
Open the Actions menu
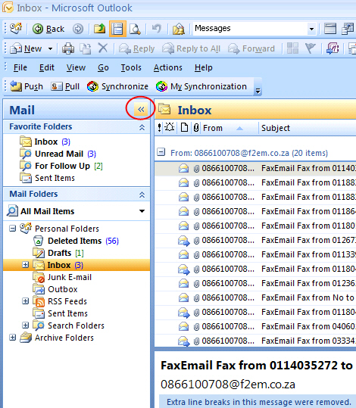(x=167, y=67)
